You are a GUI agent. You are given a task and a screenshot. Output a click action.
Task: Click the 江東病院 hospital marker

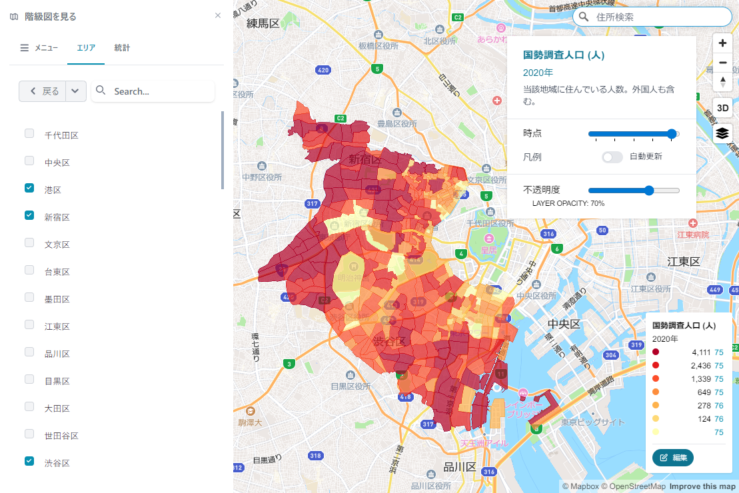pos(692,223)
